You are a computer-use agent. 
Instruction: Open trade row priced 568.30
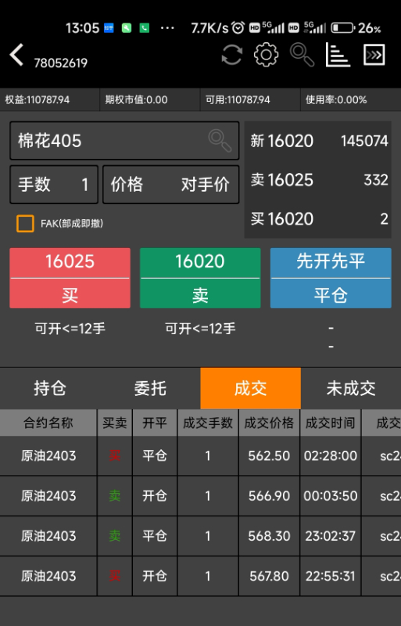(x=200, y=536)
